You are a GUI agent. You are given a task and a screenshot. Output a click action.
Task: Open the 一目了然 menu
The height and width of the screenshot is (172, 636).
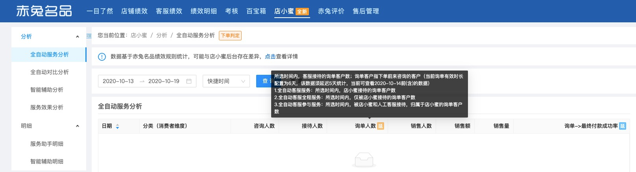coord(100,11)
